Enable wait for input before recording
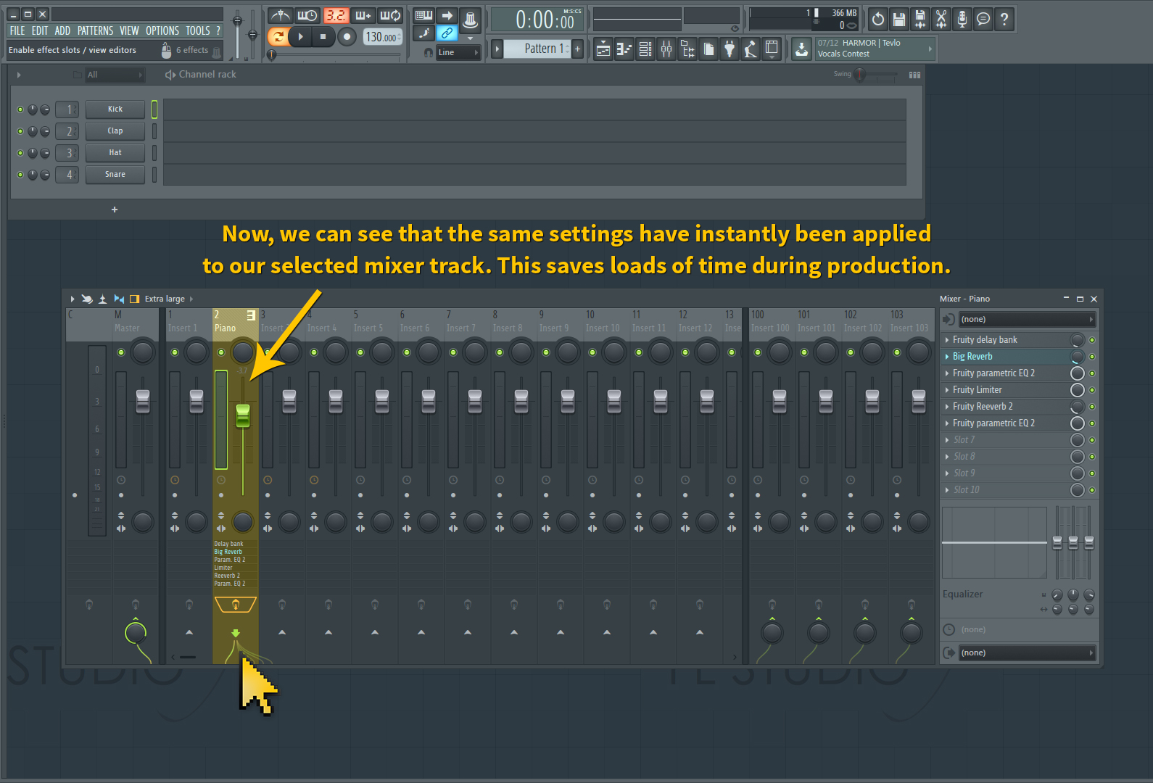 point(307,15)
